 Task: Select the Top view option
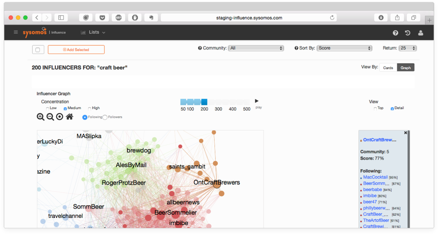tap(376, 108)
